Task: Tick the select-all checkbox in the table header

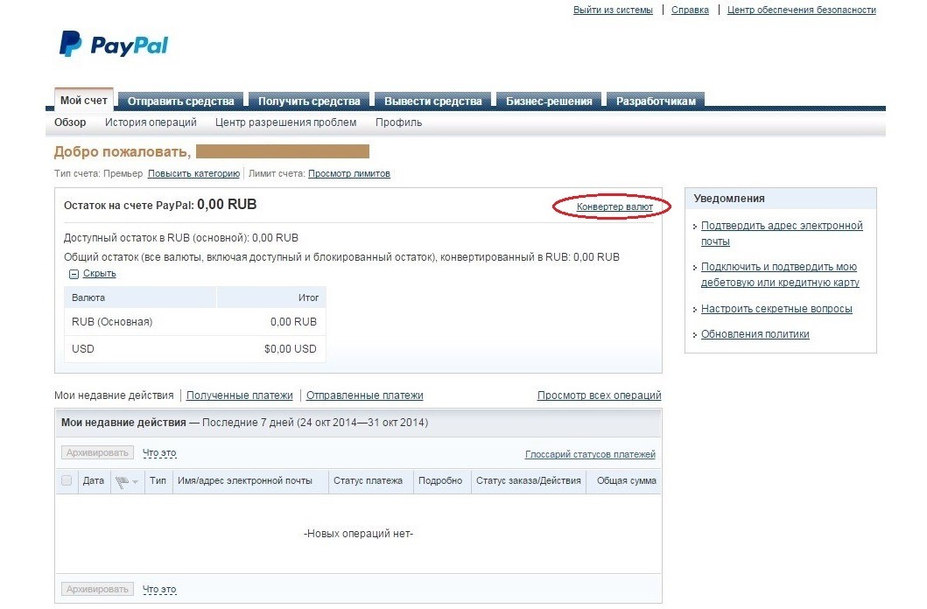Action: (x=67, y=480)
